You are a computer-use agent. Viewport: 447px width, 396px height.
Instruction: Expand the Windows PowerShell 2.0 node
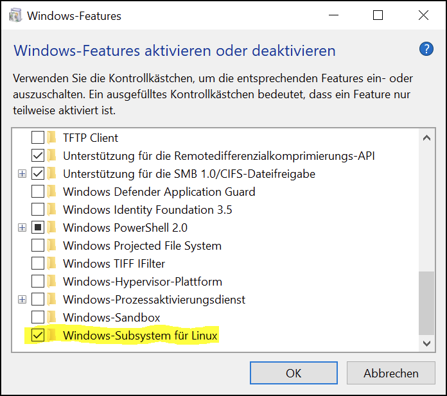click(22, 227)
